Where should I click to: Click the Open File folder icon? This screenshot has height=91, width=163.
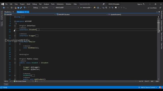point(16,8)
